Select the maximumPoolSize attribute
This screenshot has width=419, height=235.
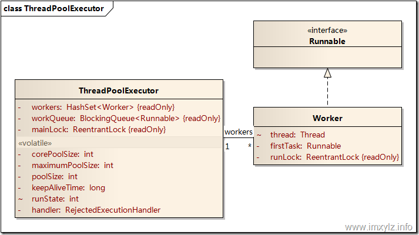pos(72,165)
